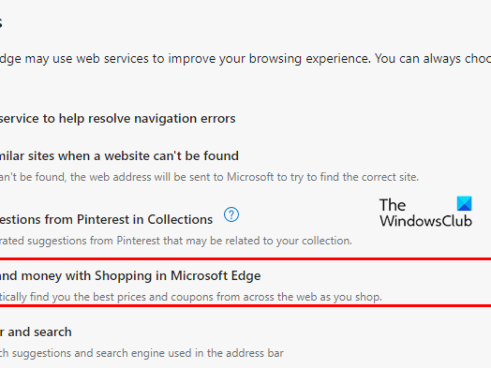
Task: Click the bottom red border of highlighted Shopping row
Action: [245, 305]
